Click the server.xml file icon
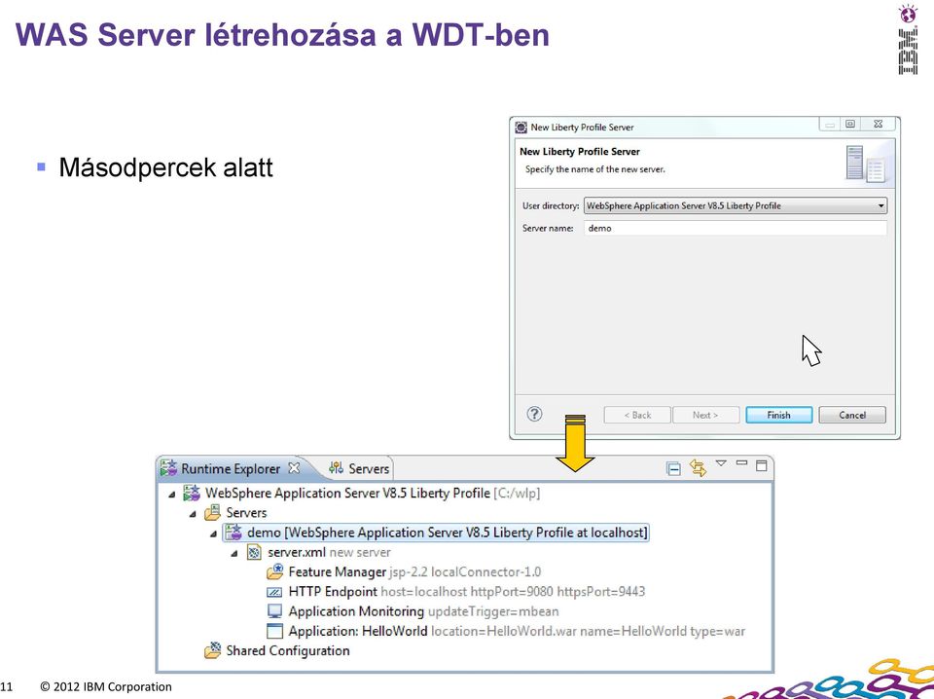 254,552
